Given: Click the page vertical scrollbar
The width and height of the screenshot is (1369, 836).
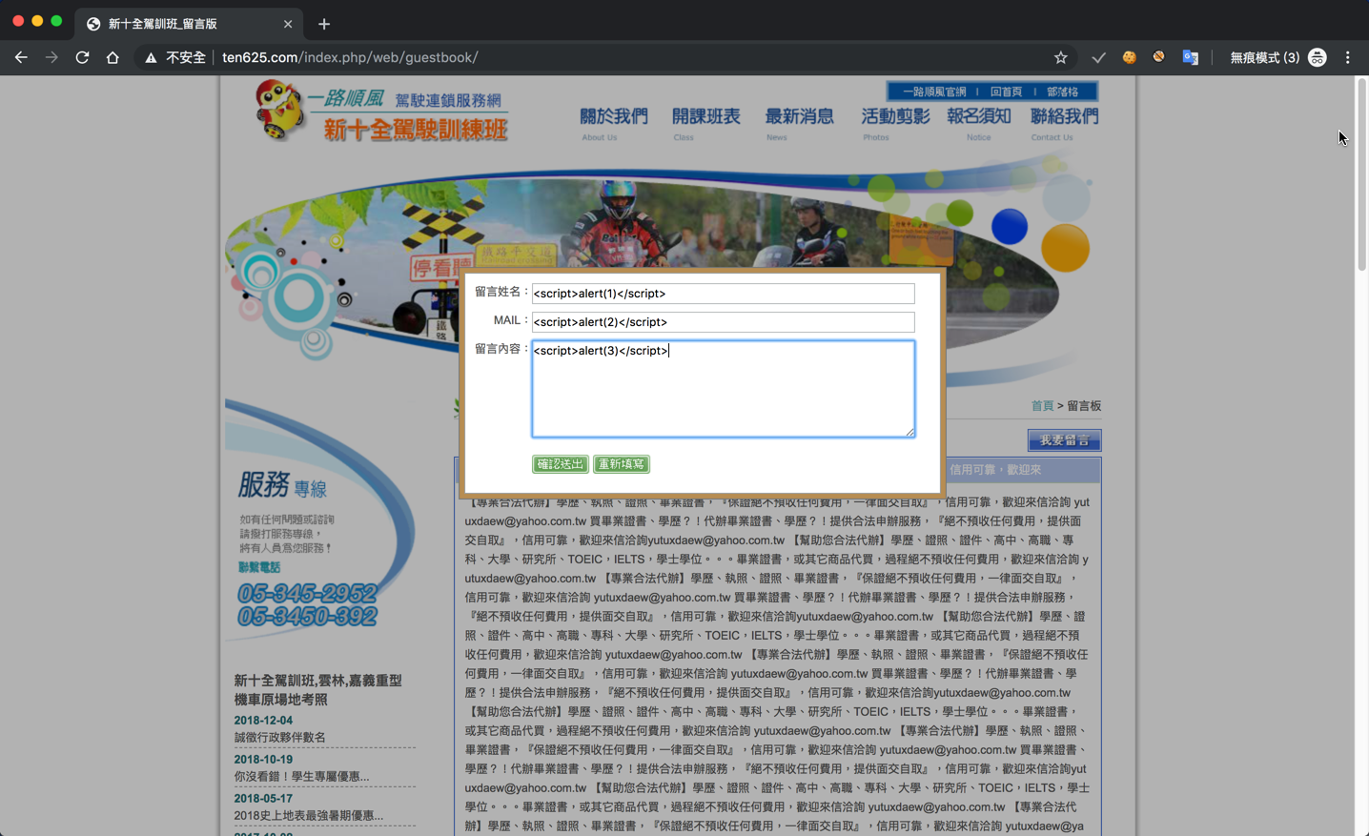Looking at the screenshot, I should (1361, 174).
